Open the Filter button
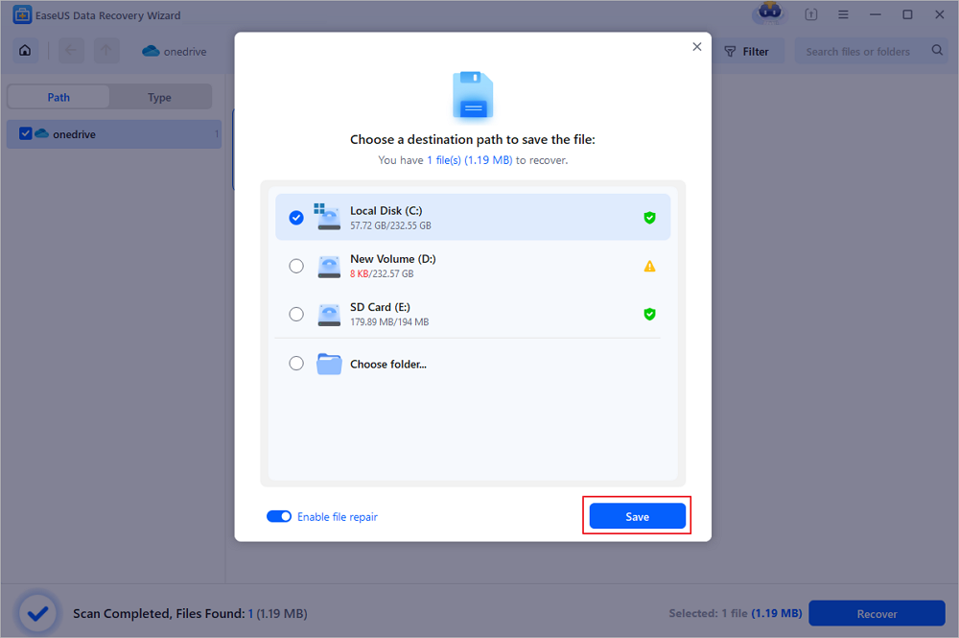Viewport: 959px width, 638px height. 747,52
